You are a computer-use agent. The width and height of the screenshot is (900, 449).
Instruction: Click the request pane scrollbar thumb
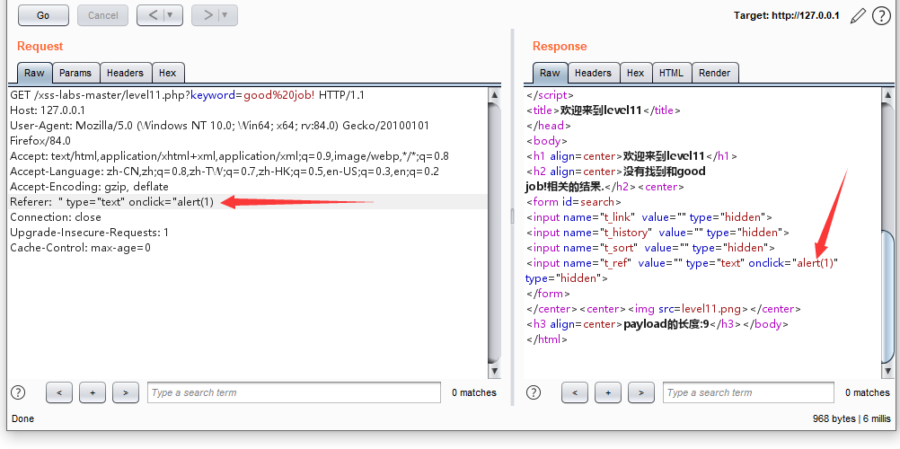[494, 233]
